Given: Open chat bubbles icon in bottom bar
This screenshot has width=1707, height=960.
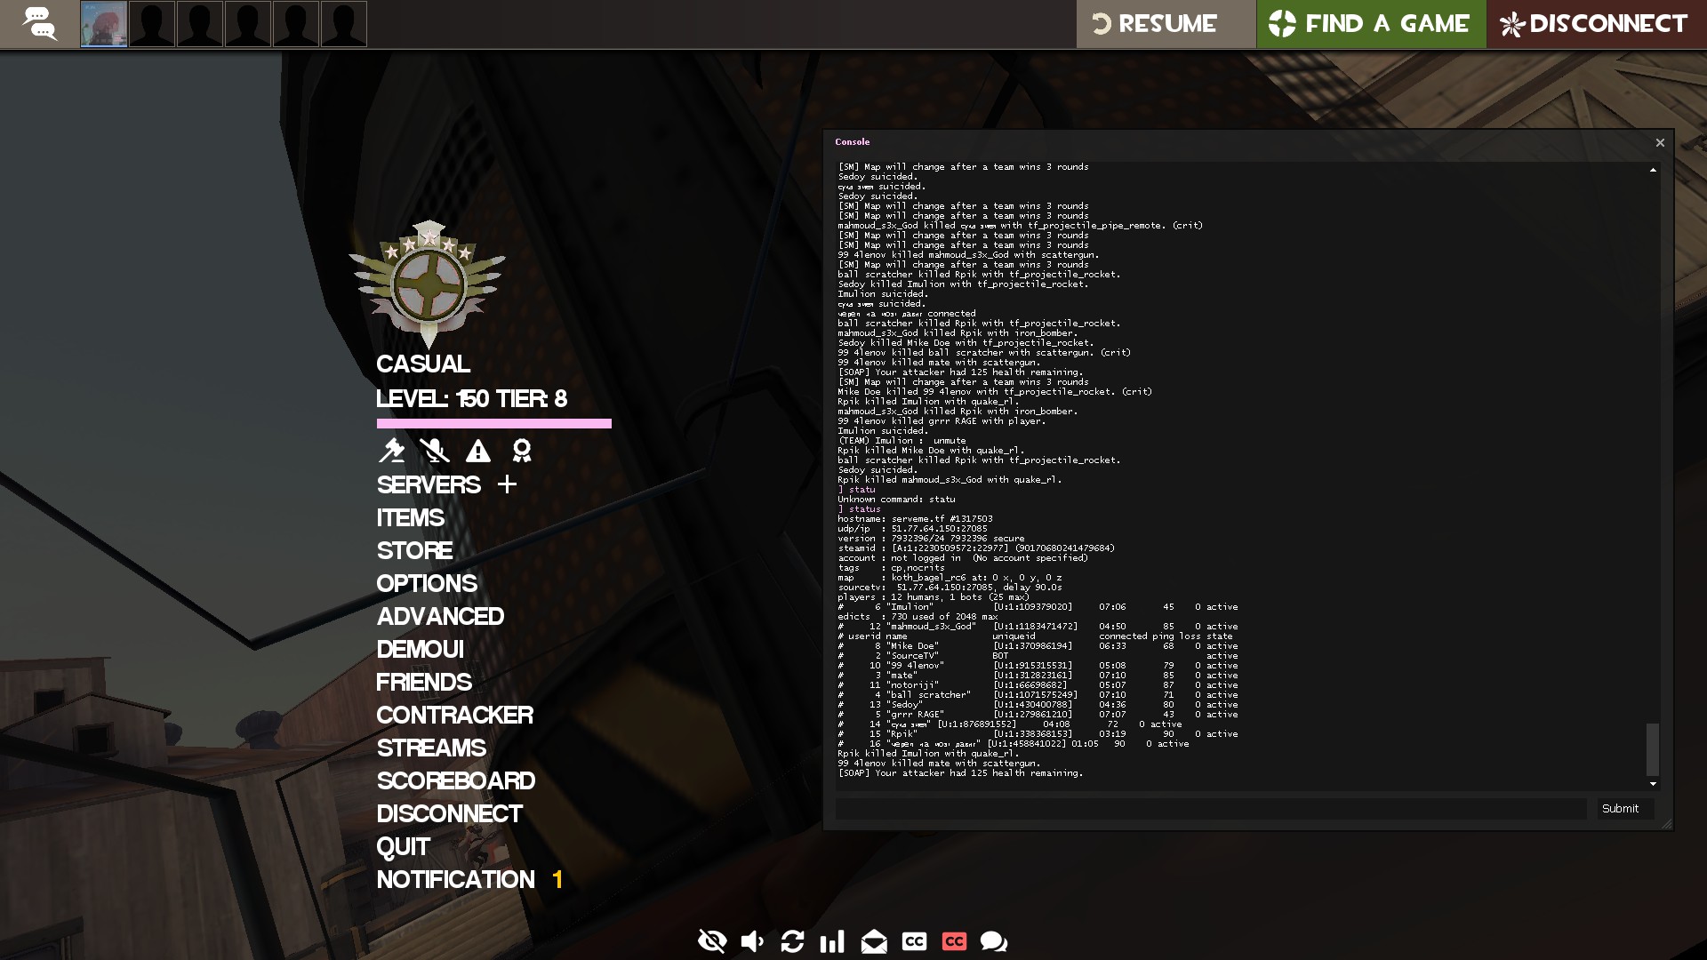Looking at the screenshot, I should click(x=993, y=941).
